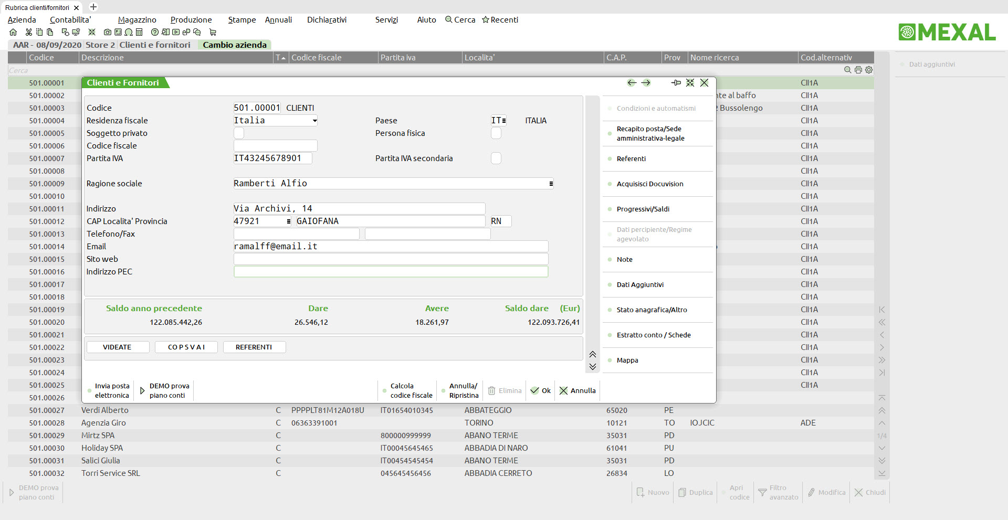
Task: Enable Partita IVA secondaria checkbox
Action: (x=496, y=158)
